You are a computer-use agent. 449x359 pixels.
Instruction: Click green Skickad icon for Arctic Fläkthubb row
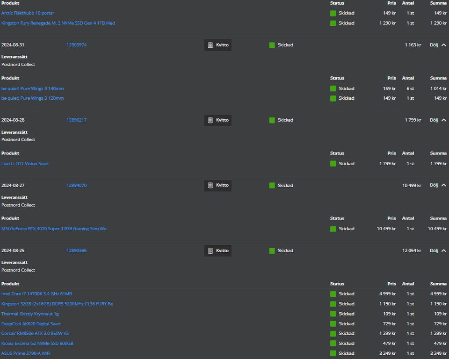[x=333, y=13]
